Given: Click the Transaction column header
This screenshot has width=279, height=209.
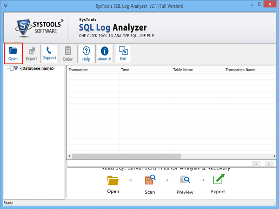Looking at the screenshot, I should pos(93,70).
